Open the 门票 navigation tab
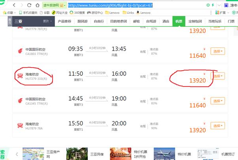This screenshot has width=238, height=160. pos(231,21)
